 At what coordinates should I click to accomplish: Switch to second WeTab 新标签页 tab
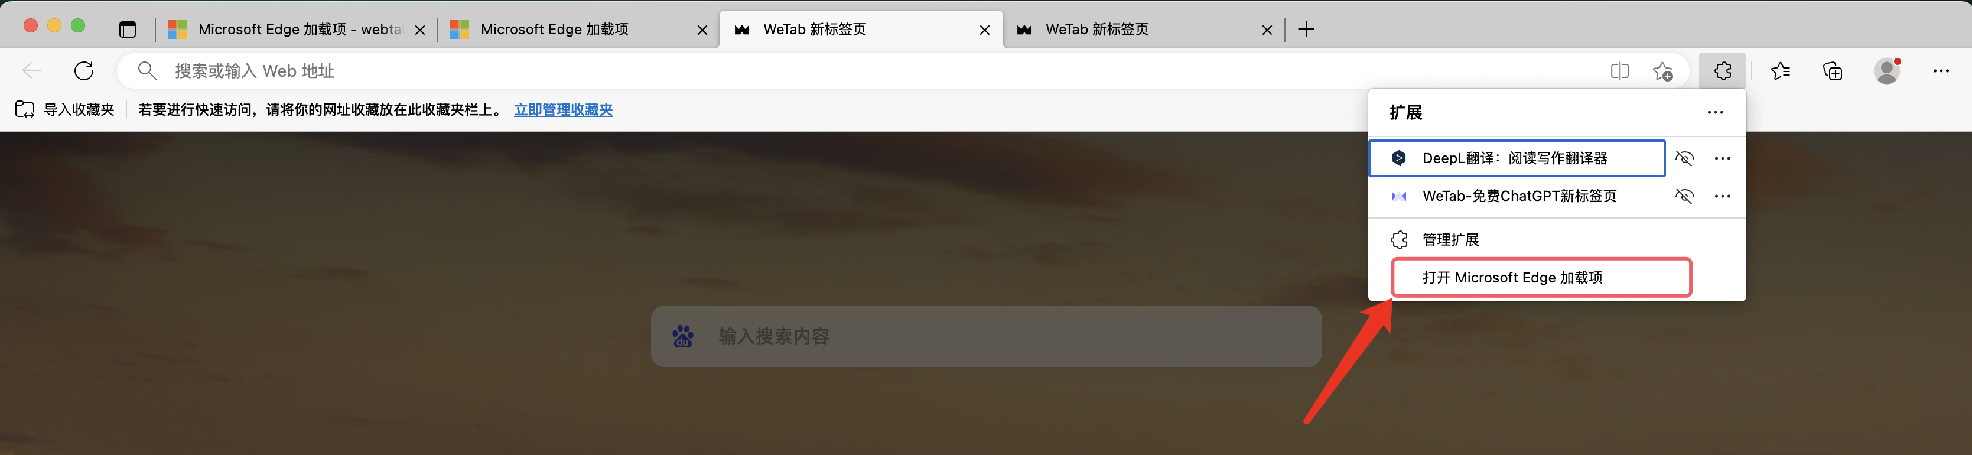pyautogui.click(x=1143, y=29)
